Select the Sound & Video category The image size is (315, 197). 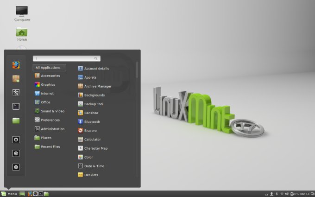pyautogui.click(x=50, y=111)
